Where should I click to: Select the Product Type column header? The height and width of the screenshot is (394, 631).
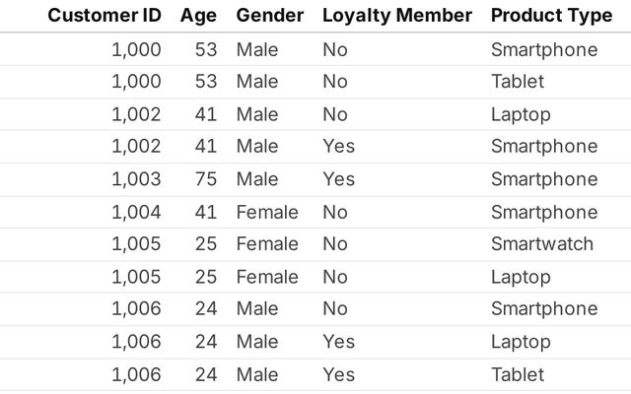545,17
